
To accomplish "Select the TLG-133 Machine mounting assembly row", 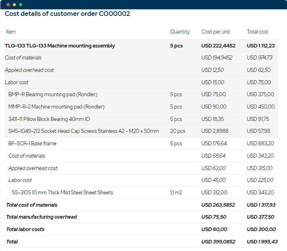I will tap(141, 46).
